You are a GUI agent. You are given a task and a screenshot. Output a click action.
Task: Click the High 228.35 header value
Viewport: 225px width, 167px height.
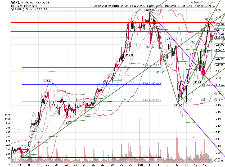120,6
